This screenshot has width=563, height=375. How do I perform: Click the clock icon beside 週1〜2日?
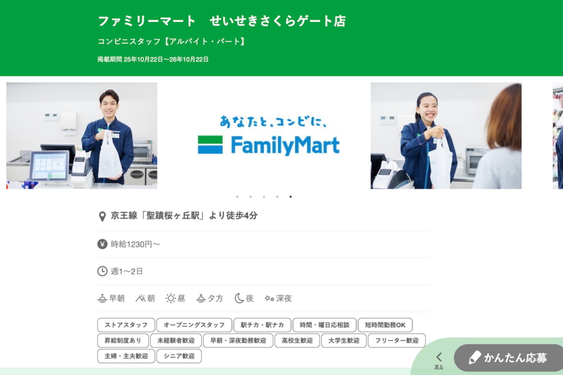coord(102,271)
